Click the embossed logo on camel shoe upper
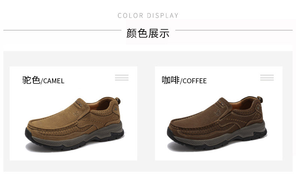This screenshot has height=183, width=296. (76, 114)
